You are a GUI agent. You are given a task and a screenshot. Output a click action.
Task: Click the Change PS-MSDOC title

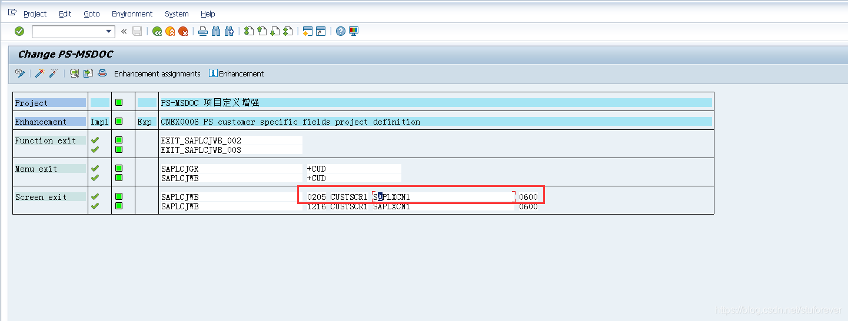click(65, 54)
